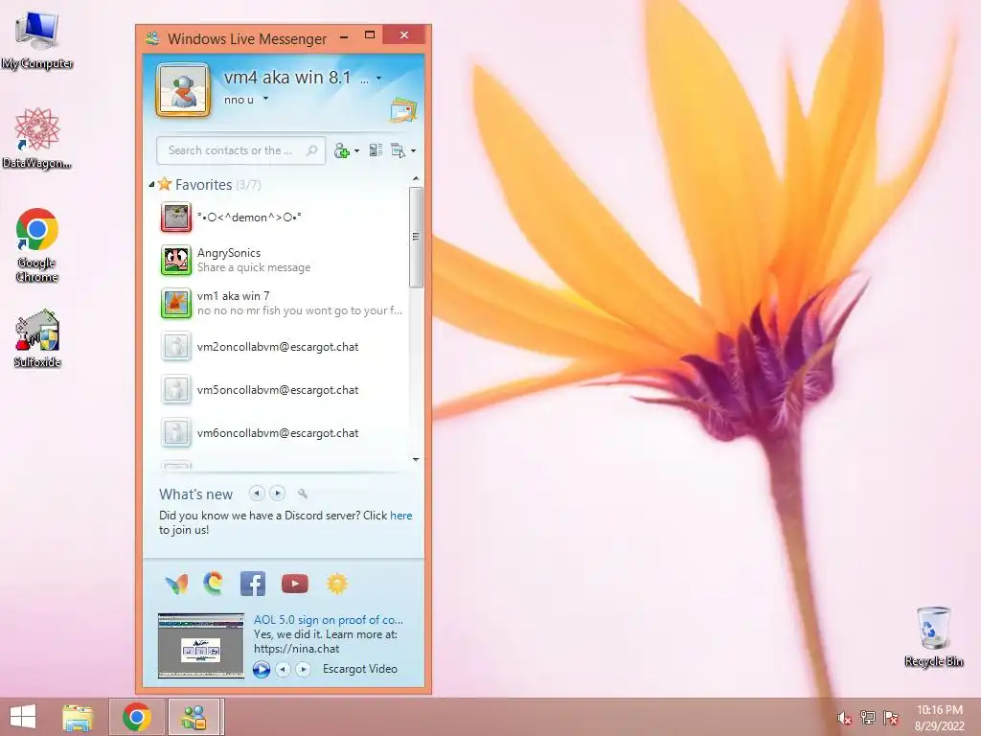Viewport: 981px width, 736px height.
Task: Show next What's new item
Action: coord(277,494)
